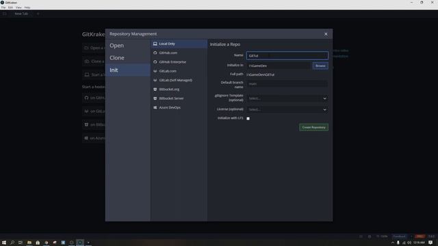Select the Init section
This screenshot has height=246, width=438.
[x=128, y=70]
